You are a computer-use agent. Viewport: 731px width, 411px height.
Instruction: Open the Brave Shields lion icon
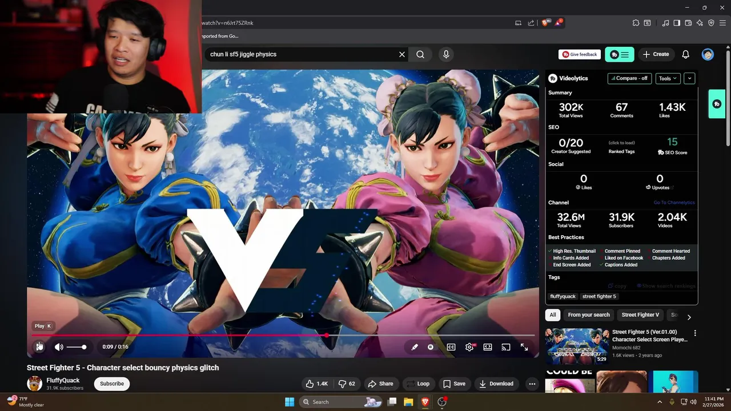point(545,23)
